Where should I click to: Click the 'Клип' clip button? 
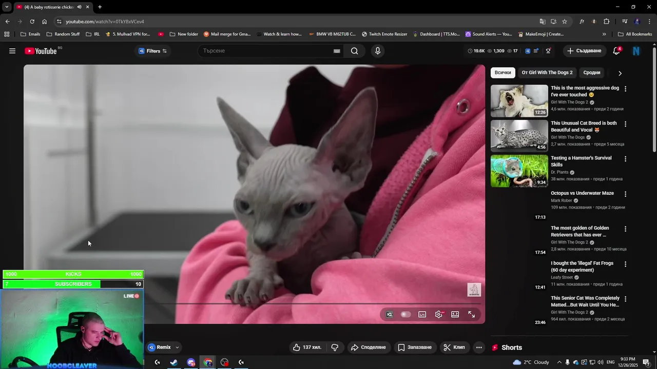454,347
